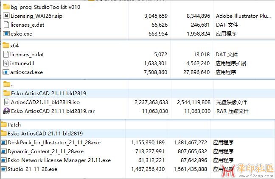Select the Studio_21_11_28.exe file entry
Image resolution: width=275 pixels, height=179 pixels.
pos(32,169)
